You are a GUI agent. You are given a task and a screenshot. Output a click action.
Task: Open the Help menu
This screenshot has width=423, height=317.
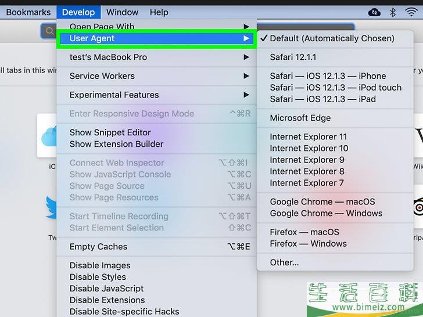click(x=159, y=12)
